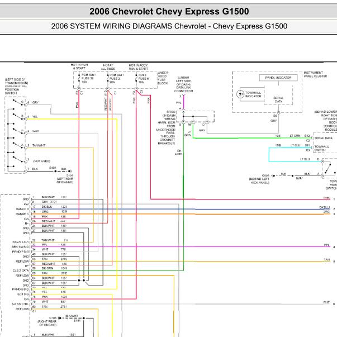The image size is (337, 337).
Task: Click the 'BRK SW SIG' signal label
Action: [20, 247]
